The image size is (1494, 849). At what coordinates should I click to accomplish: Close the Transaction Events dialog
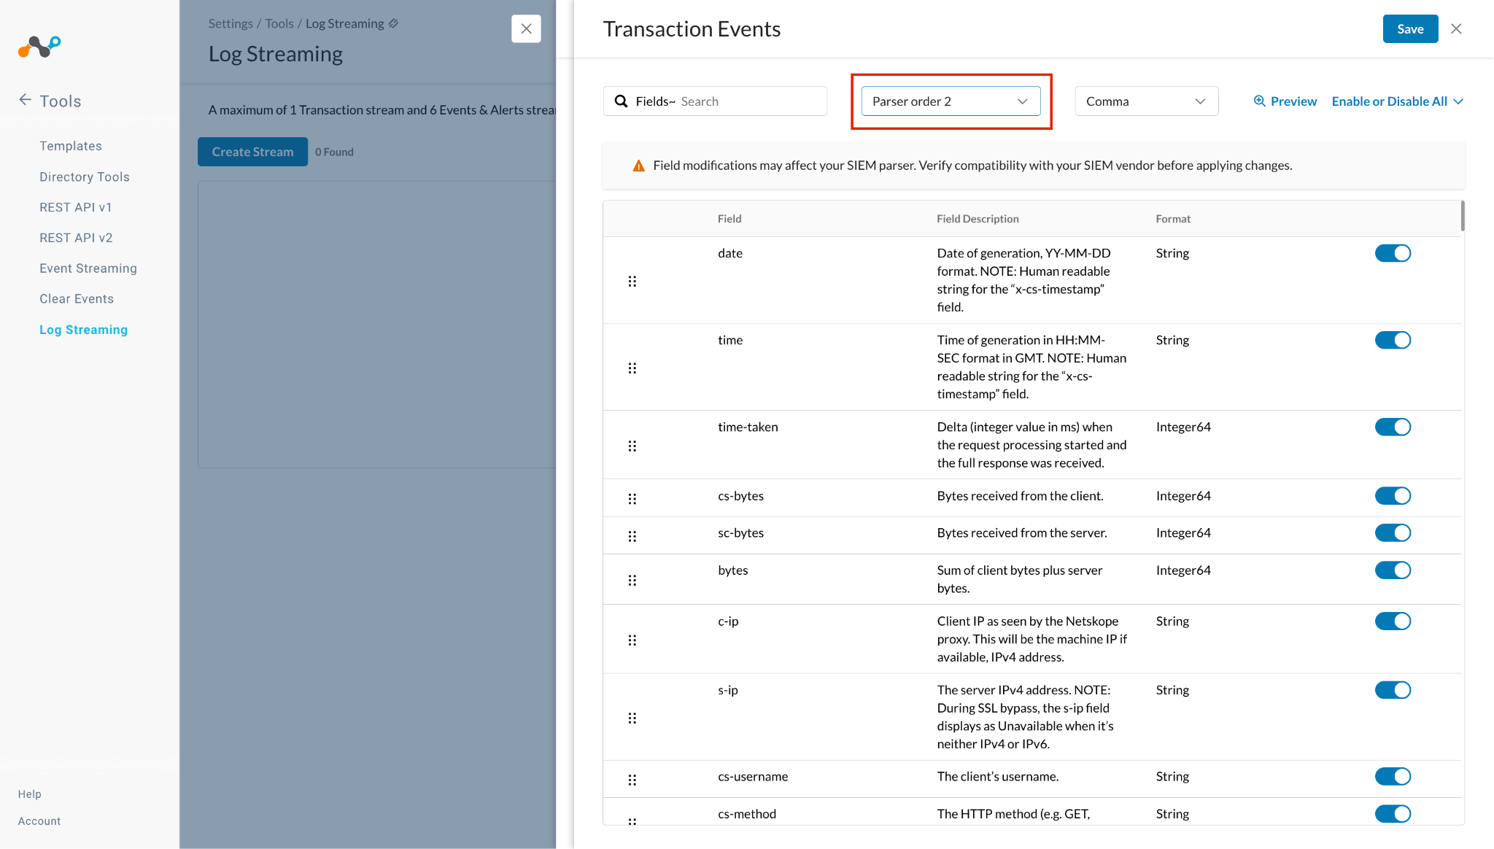click(x=1456, y=29)
